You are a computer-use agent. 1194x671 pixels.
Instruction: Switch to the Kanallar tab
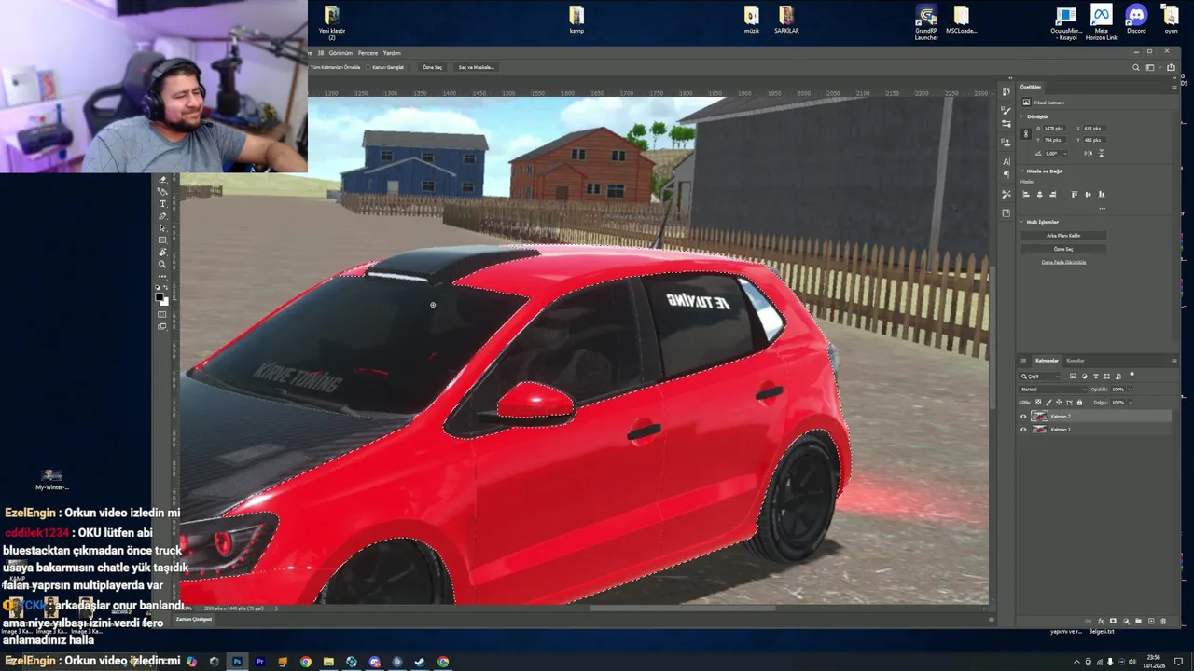[x=1076, y=361]
